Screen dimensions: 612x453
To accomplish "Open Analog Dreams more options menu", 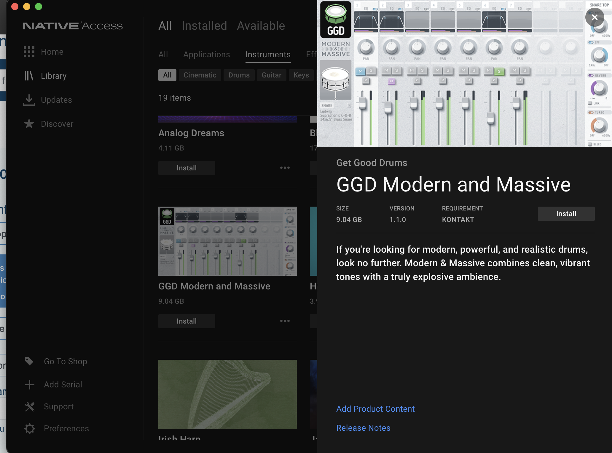I will [285, 168].
